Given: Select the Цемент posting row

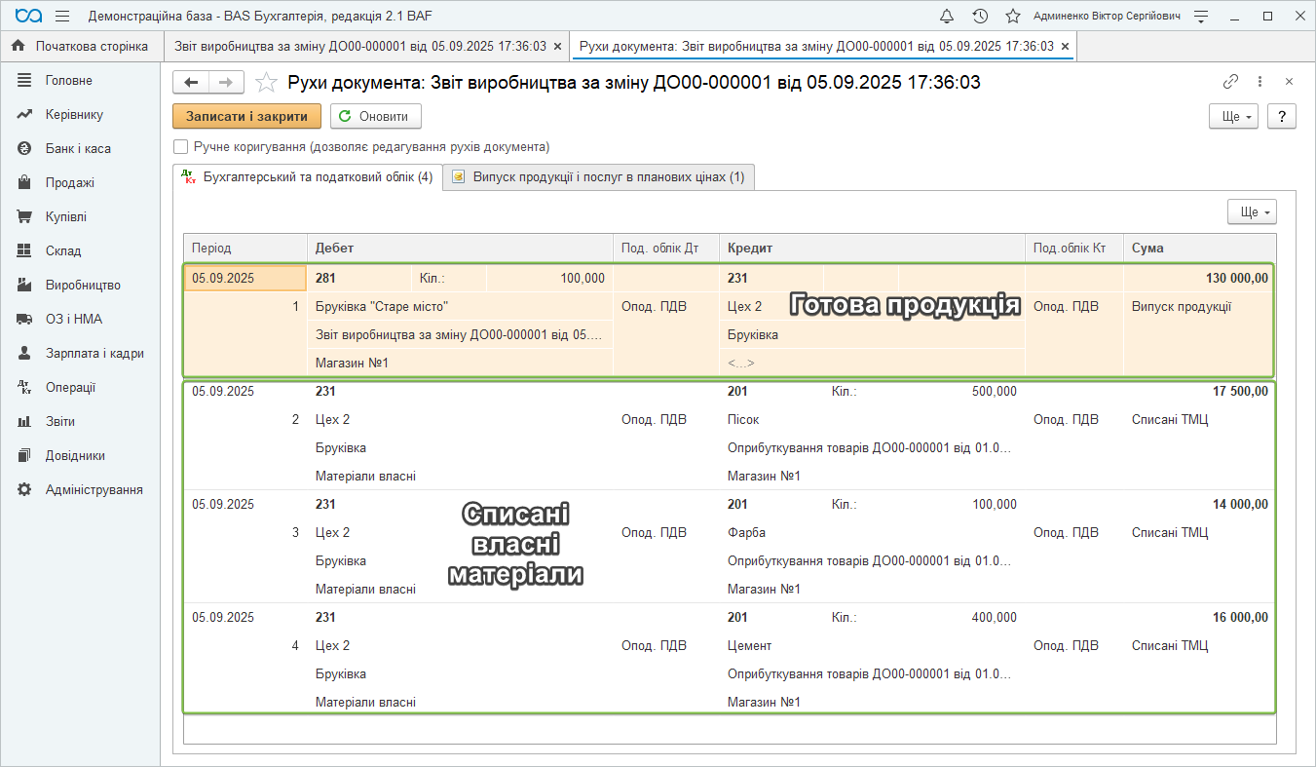Looking at the screenshot, I should point(749,645).
